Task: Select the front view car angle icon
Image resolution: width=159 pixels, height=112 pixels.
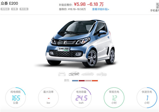Action: point(62,74)
